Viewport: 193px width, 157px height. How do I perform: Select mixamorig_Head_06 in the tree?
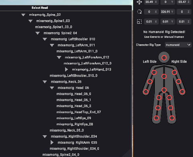point(73,88)
